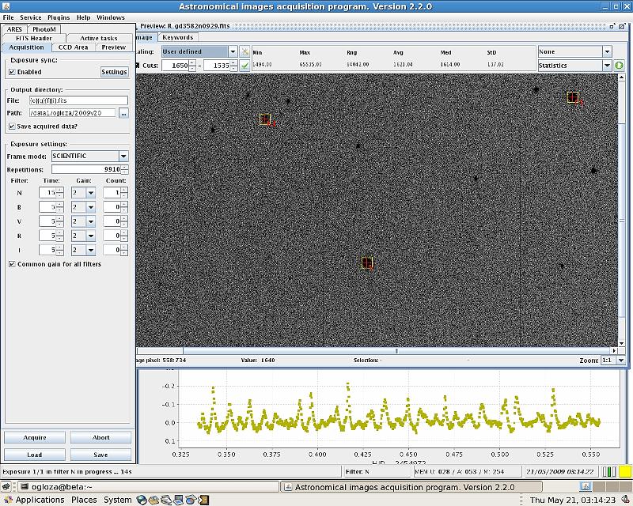Disable the Exposure sync Enabled checkbox

click(12, 72)
